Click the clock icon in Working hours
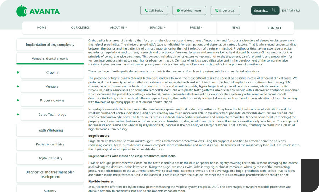319x192 pixels. pyautogui.click(x=178, y=11)
